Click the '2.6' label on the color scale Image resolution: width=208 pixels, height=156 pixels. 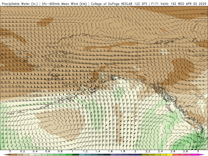pyautogui.click(x=173, y=151)
